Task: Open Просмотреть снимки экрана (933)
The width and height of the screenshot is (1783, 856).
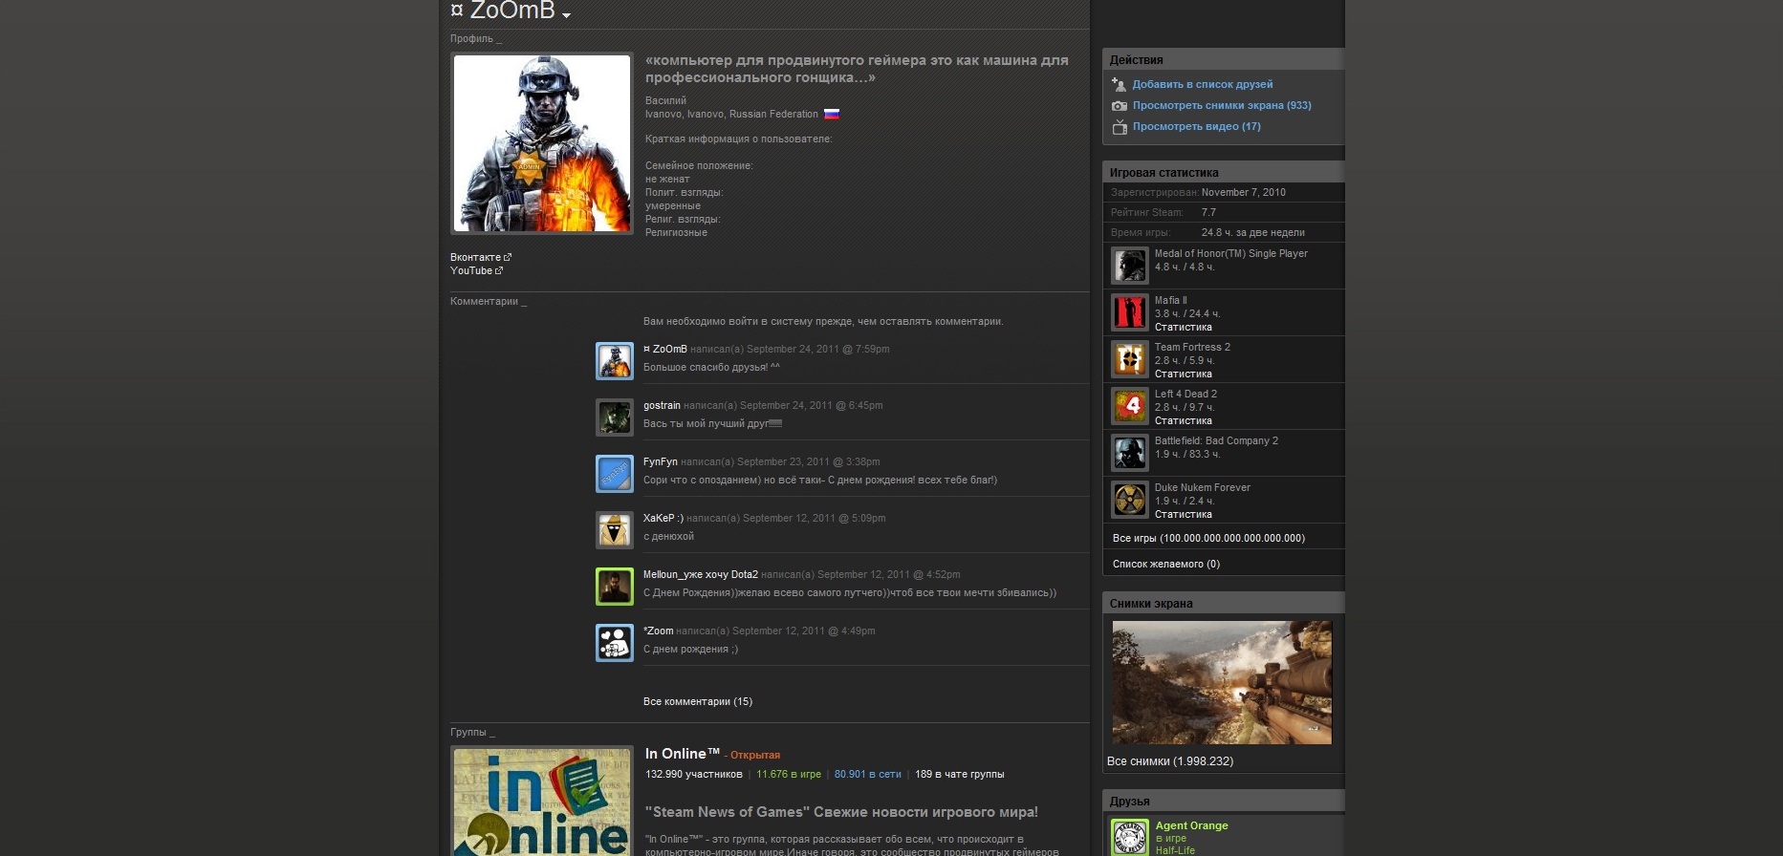Action: click(x=1222, y=105)
